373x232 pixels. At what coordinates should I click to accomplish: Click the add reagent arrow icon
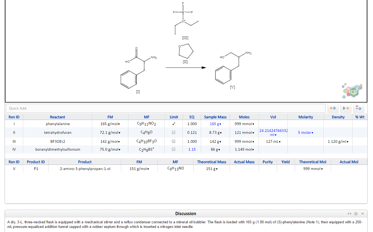[358, 108]
